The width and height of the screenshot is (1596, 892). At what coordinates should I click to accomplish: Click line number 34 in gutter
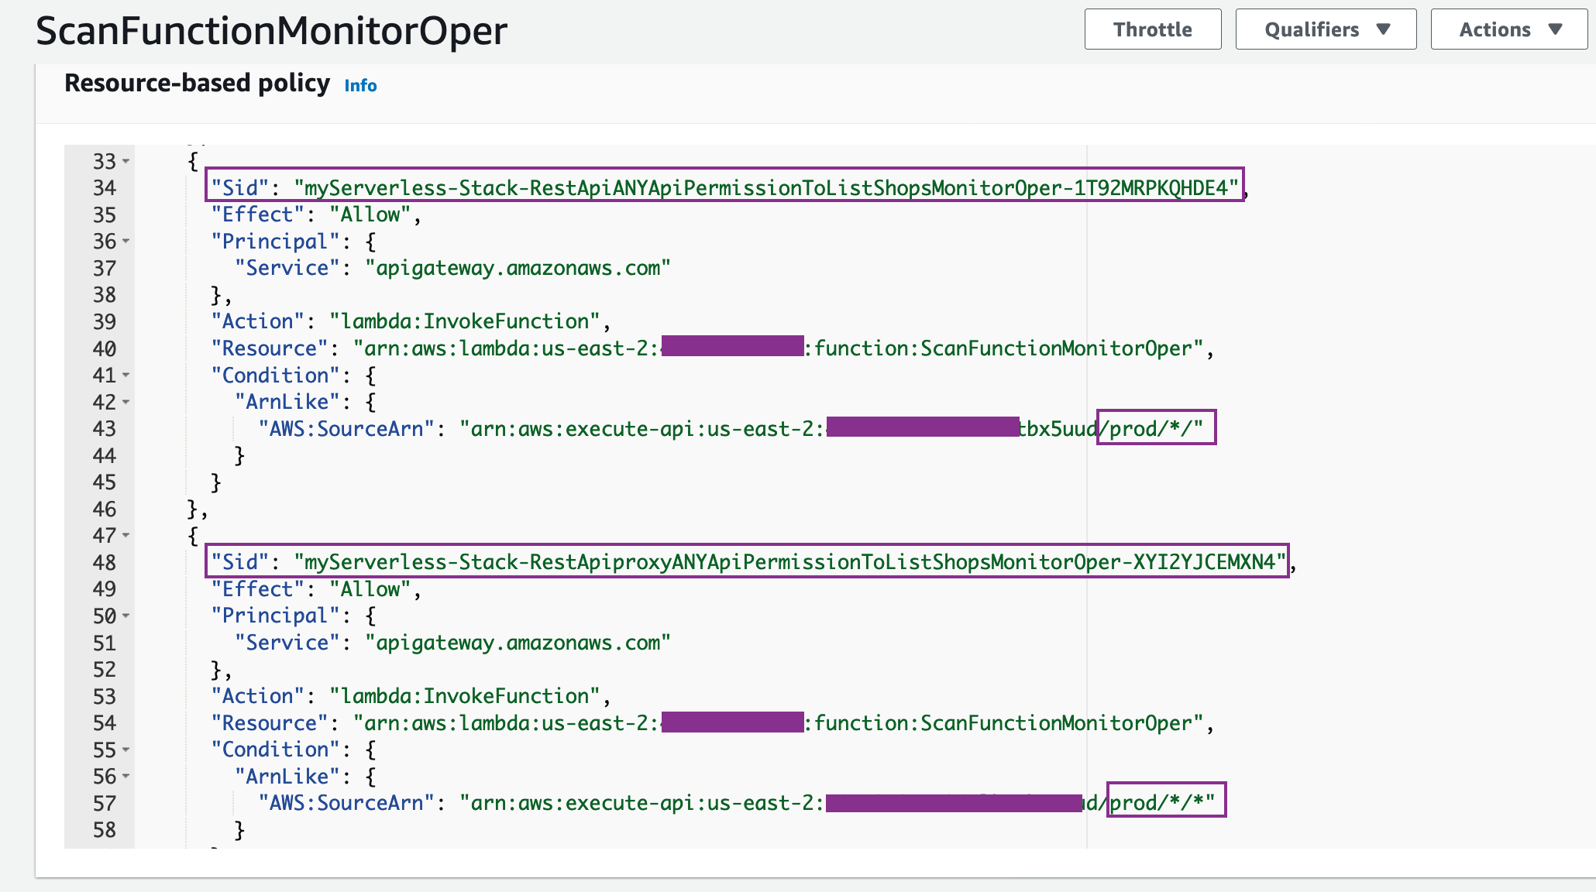[x=104, y=188]
